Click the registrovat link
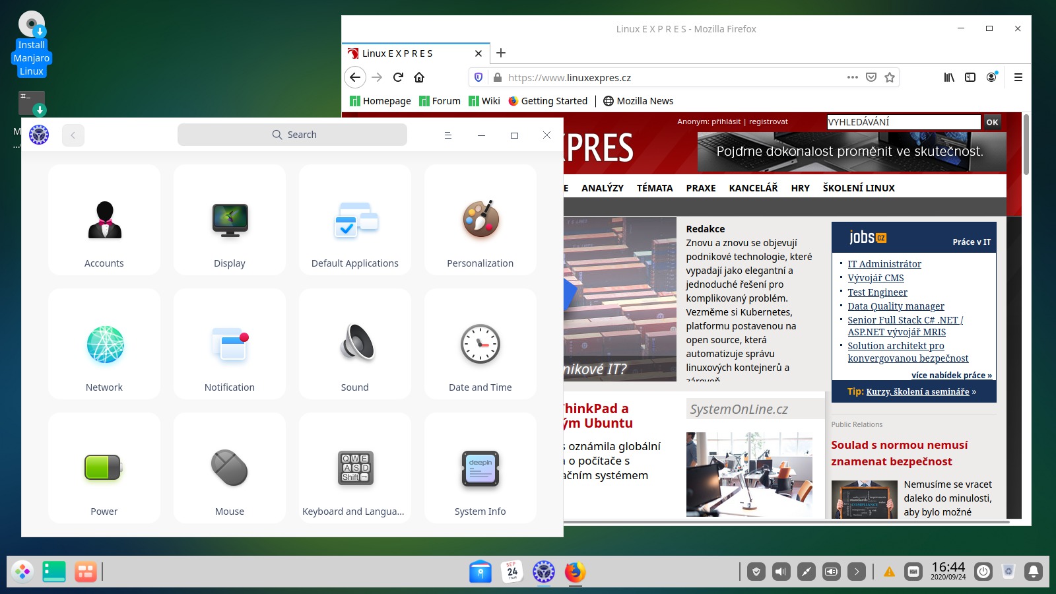 coord(768,121)
